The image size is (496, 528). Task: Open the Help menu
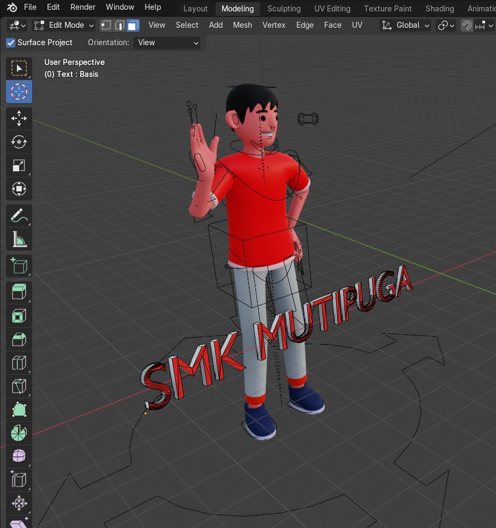pos(153,7)
